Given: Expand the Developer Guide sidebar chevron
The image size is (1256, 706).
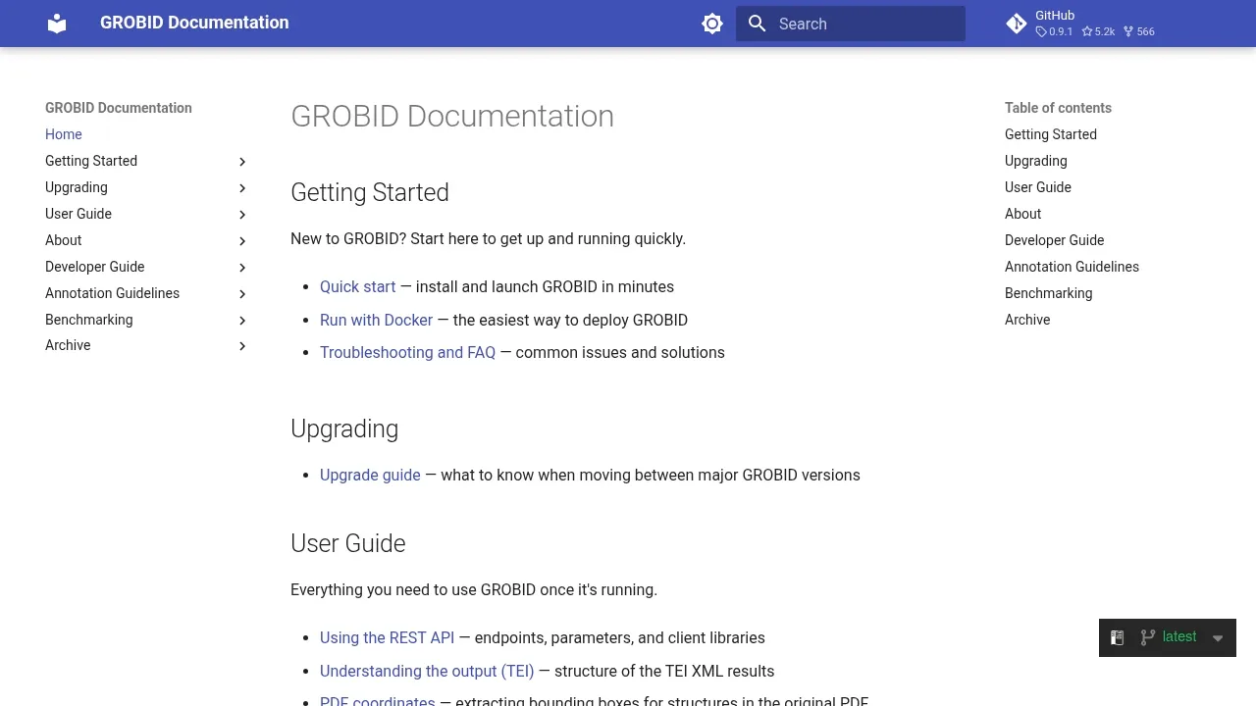Looking at the screenshot, I should point(242,268).
